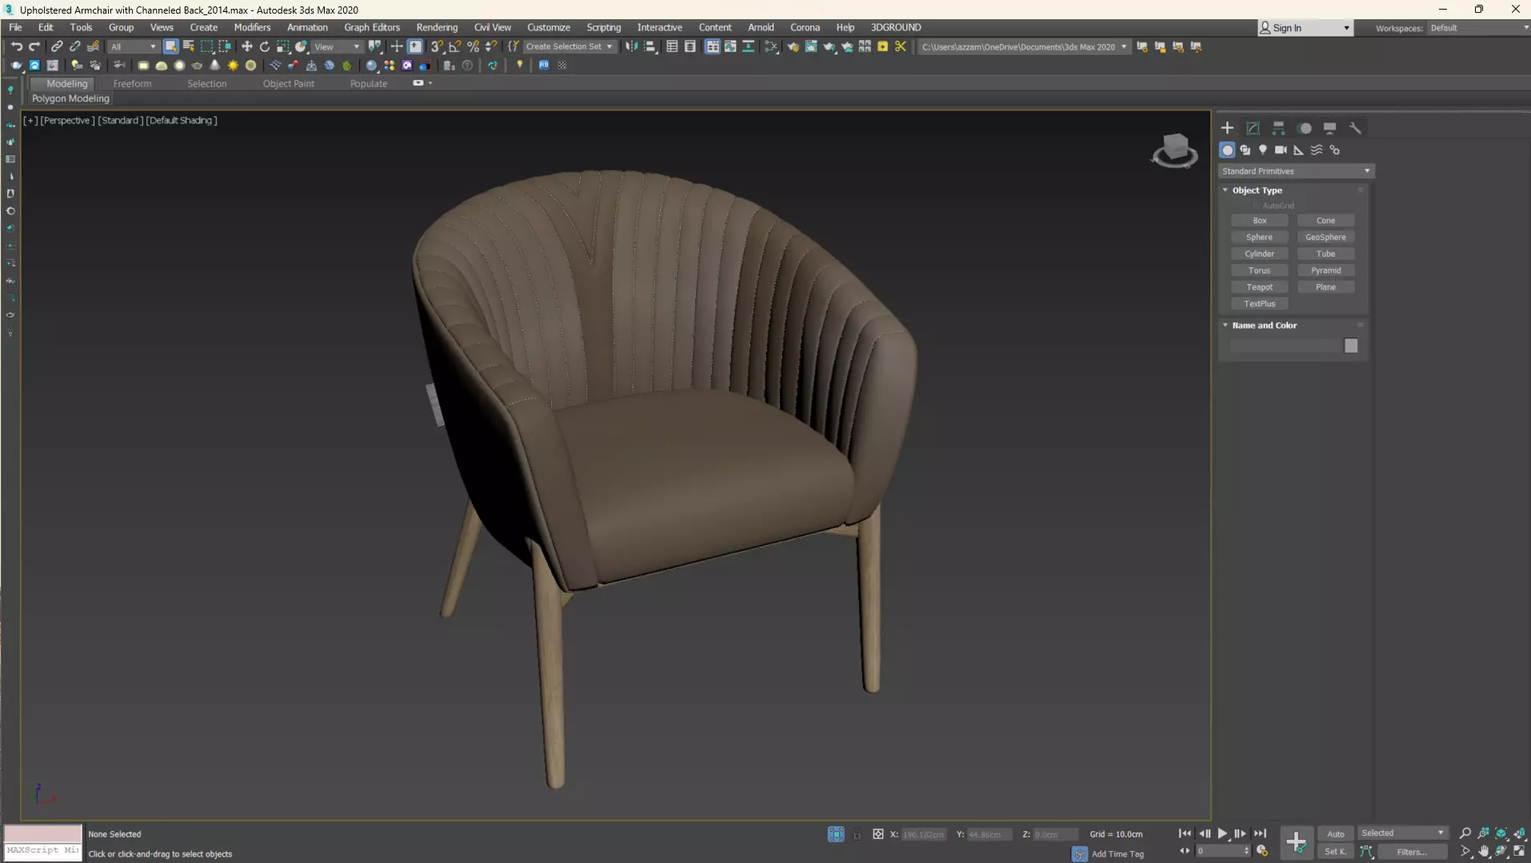Click the Torus button
This screenshot has height=863, width=1531.
point(1260,270)
